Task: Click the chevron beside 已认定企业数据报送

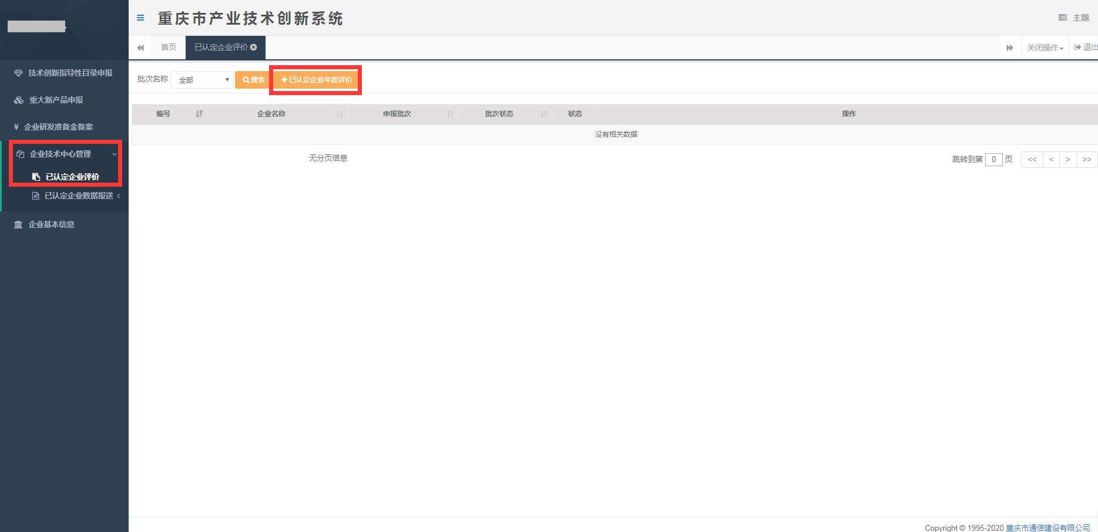Action: pos(119,196)
